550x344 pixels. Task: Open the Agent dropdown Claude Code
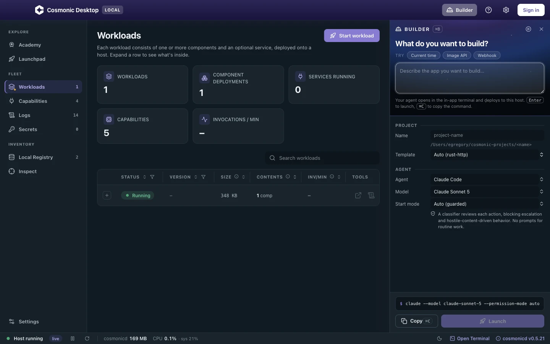pyautogui.click(x=487, y=180)
